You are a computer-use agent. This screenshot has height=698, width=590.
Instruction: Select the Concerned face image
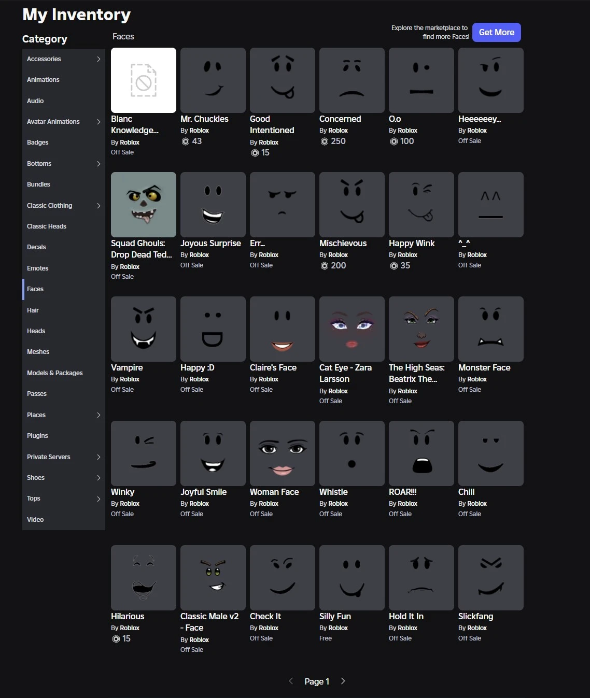tap(352, 80)
